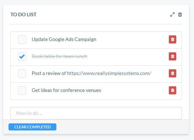Click the TO DO LIST header title

click(x=23, y=14)
